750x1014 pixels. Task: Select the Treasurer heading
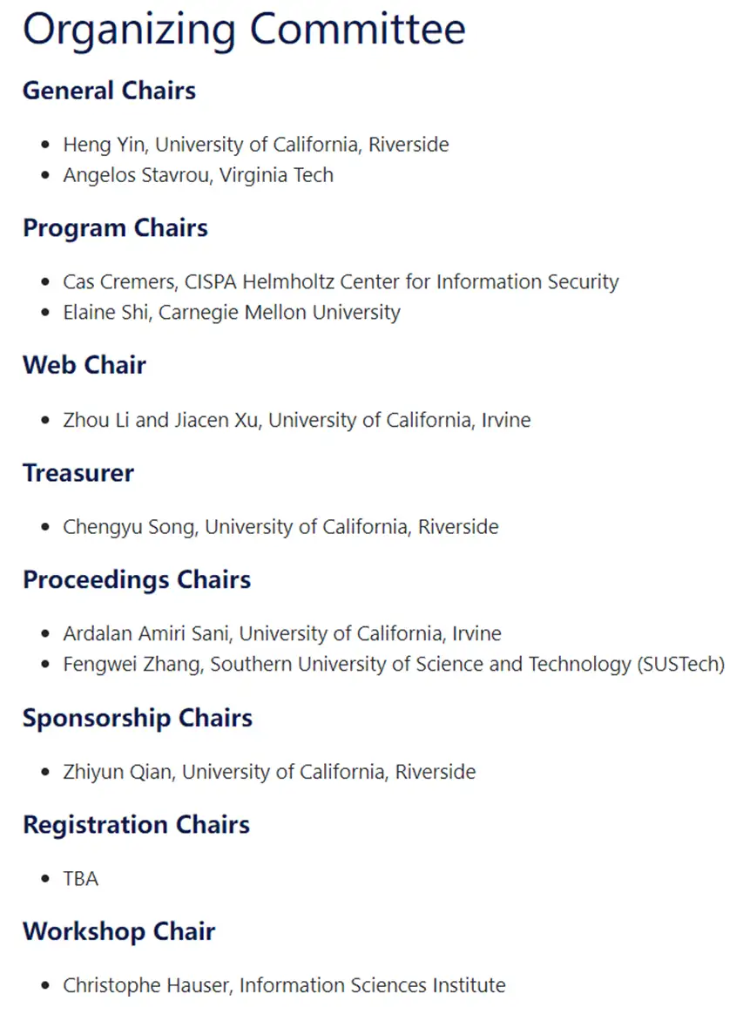[x=78, y=473]
